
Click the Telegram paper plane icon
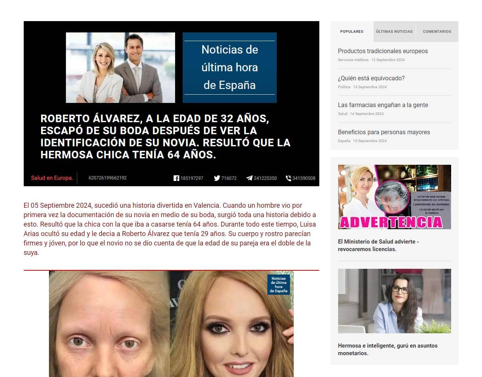coord(249,178)
